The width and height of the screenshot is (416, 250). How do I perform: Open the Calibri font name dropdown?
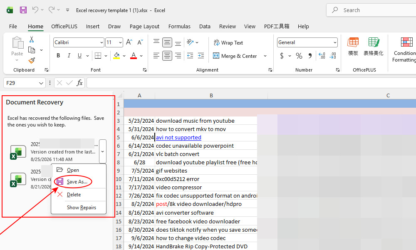coord(102,42)
